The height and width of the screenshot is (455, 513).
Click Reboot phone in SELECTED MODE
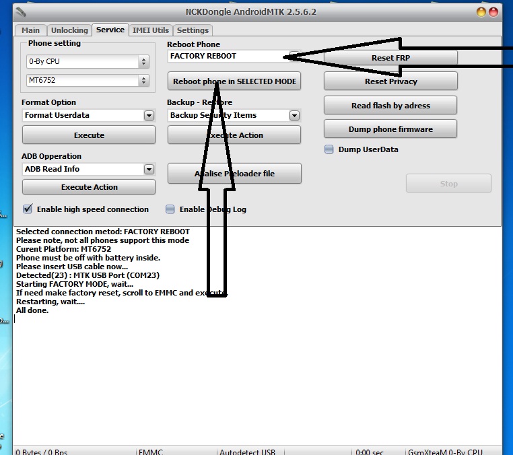tap(234, 81)
